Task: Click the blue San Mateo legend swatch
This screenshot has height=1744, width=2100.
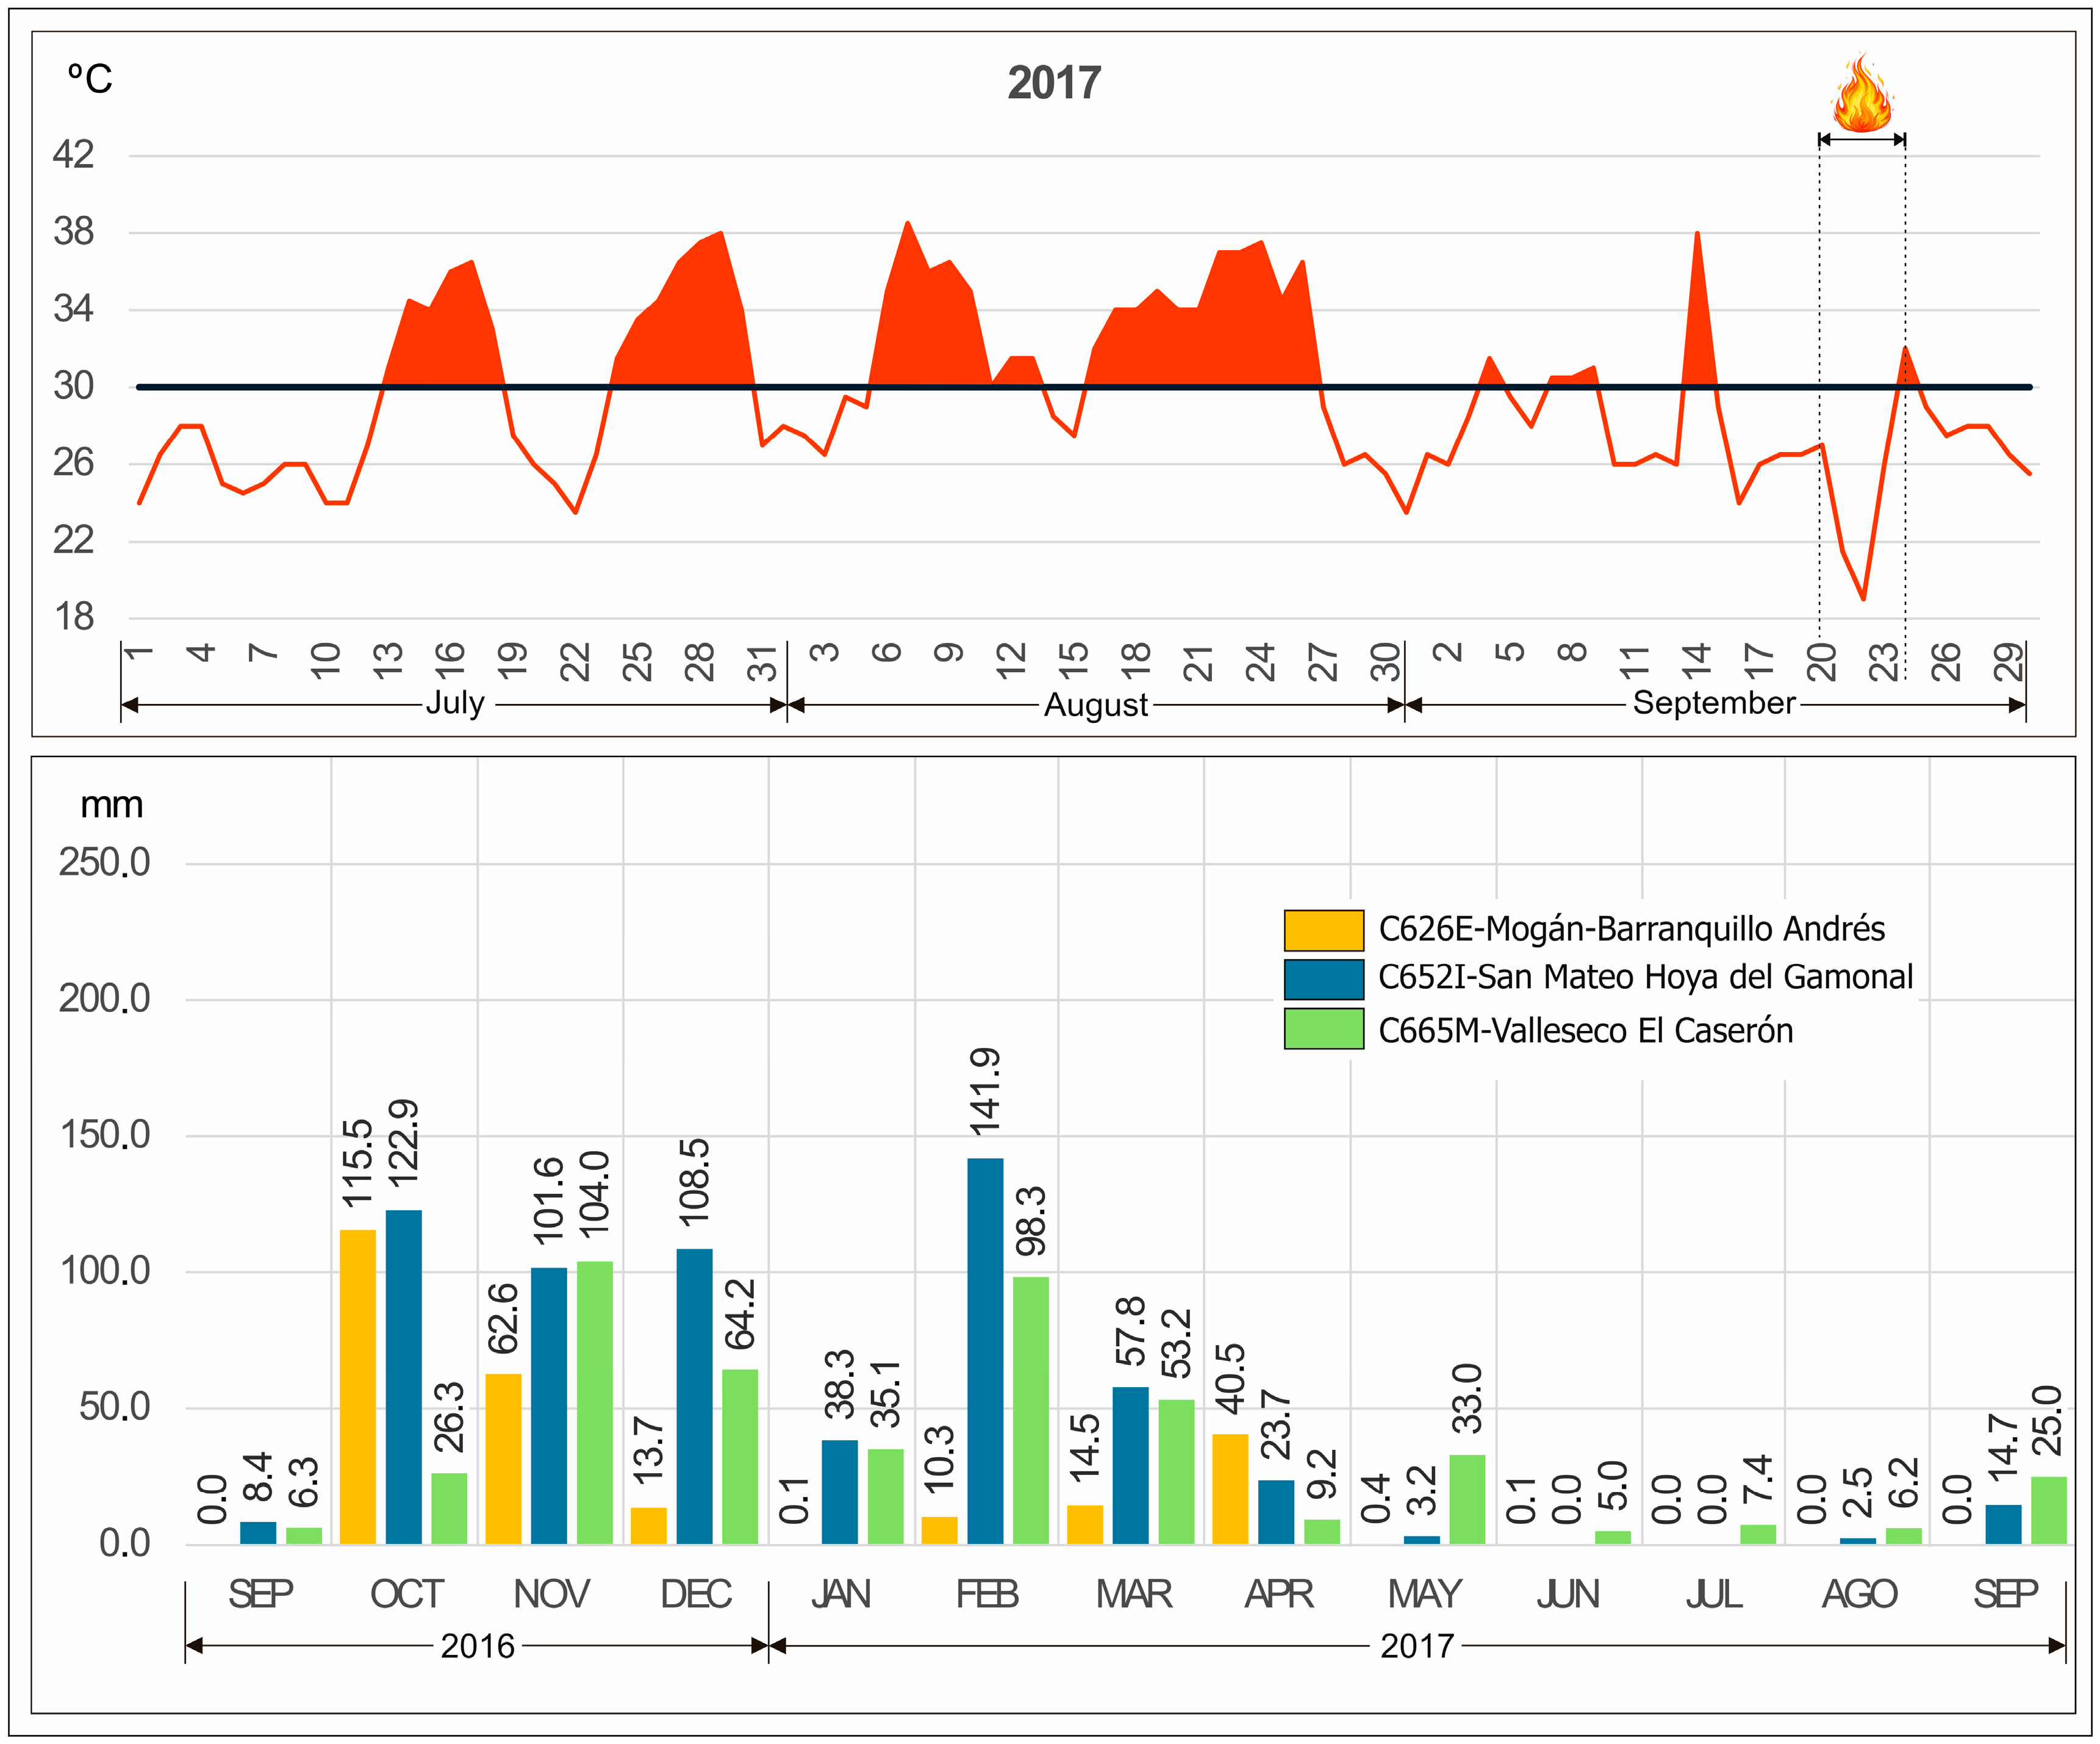Action: pos(1324,979)
